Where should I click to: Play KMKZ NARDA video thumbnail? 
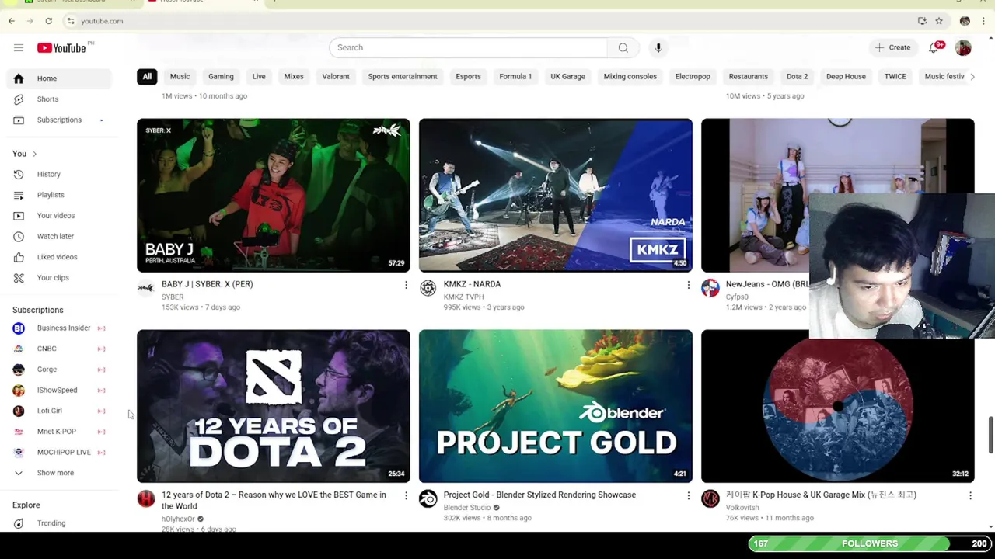(x=556, y=195)
